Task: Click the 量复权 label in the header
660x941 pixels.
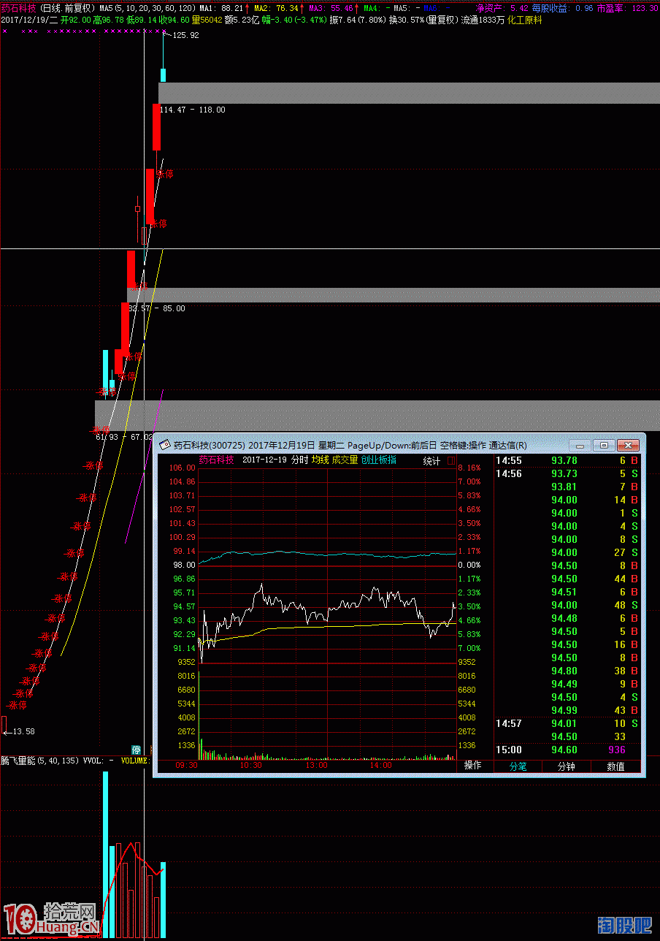Action: pyautogui.click(x=441, y=20)
